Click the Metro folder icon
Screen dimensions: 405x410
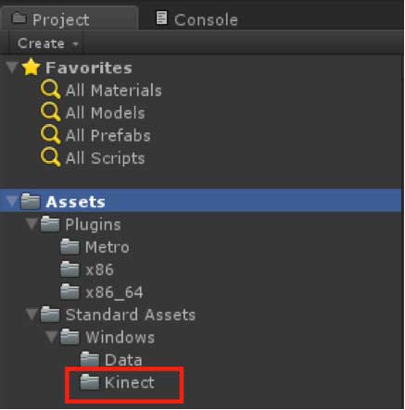point(70,247)
